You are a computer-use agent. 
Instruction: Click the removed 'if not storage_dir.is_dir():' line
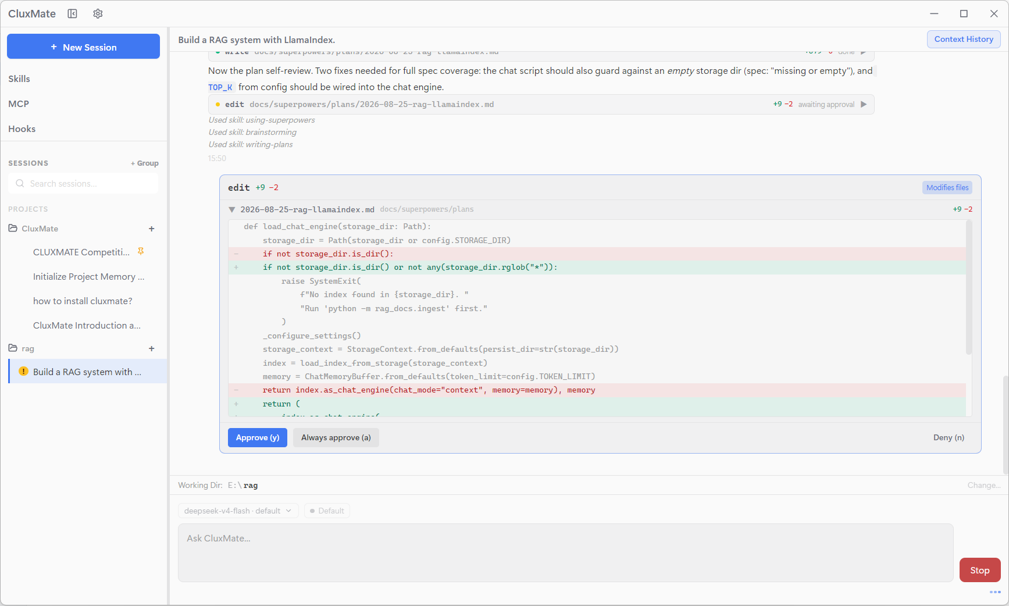coord(597,254)
